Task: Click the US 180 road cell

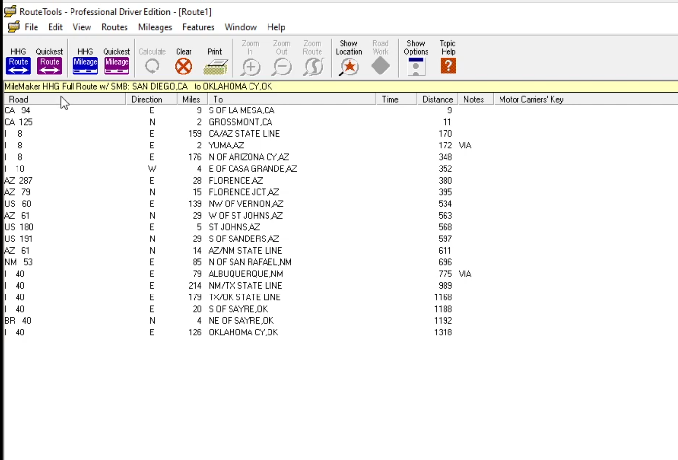Action: (19, 227)
